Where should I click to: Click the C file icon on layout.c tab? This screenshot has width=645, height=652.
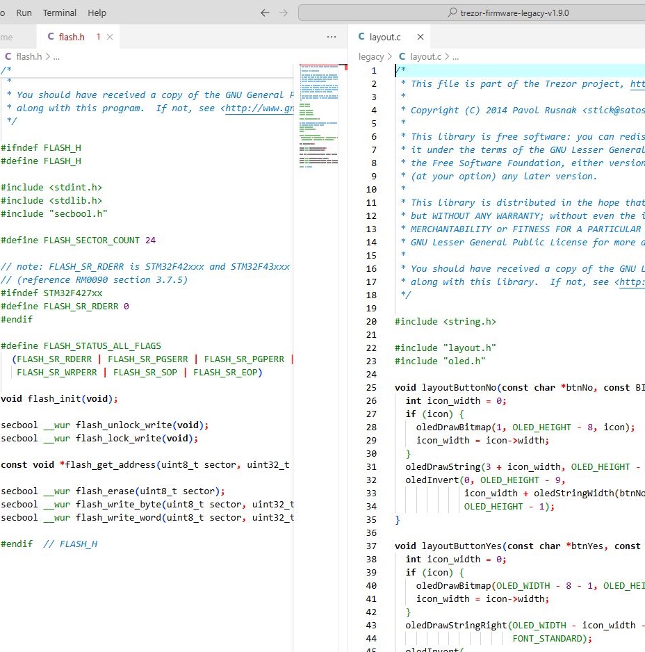(x=361, y=37)
